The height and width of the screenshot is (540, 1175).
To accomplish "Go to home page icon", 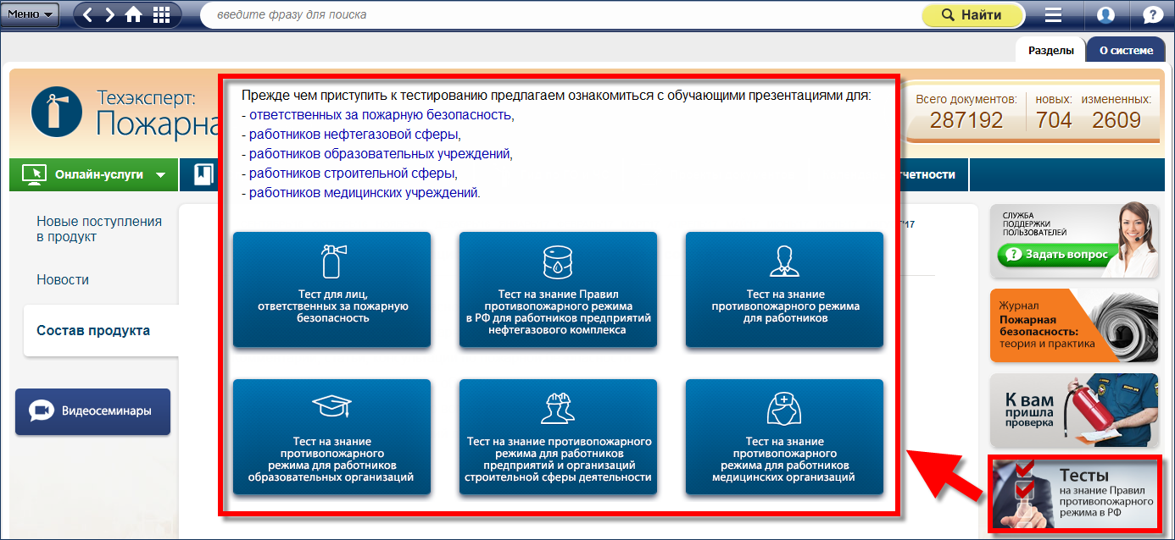I will tap(134, 15).
